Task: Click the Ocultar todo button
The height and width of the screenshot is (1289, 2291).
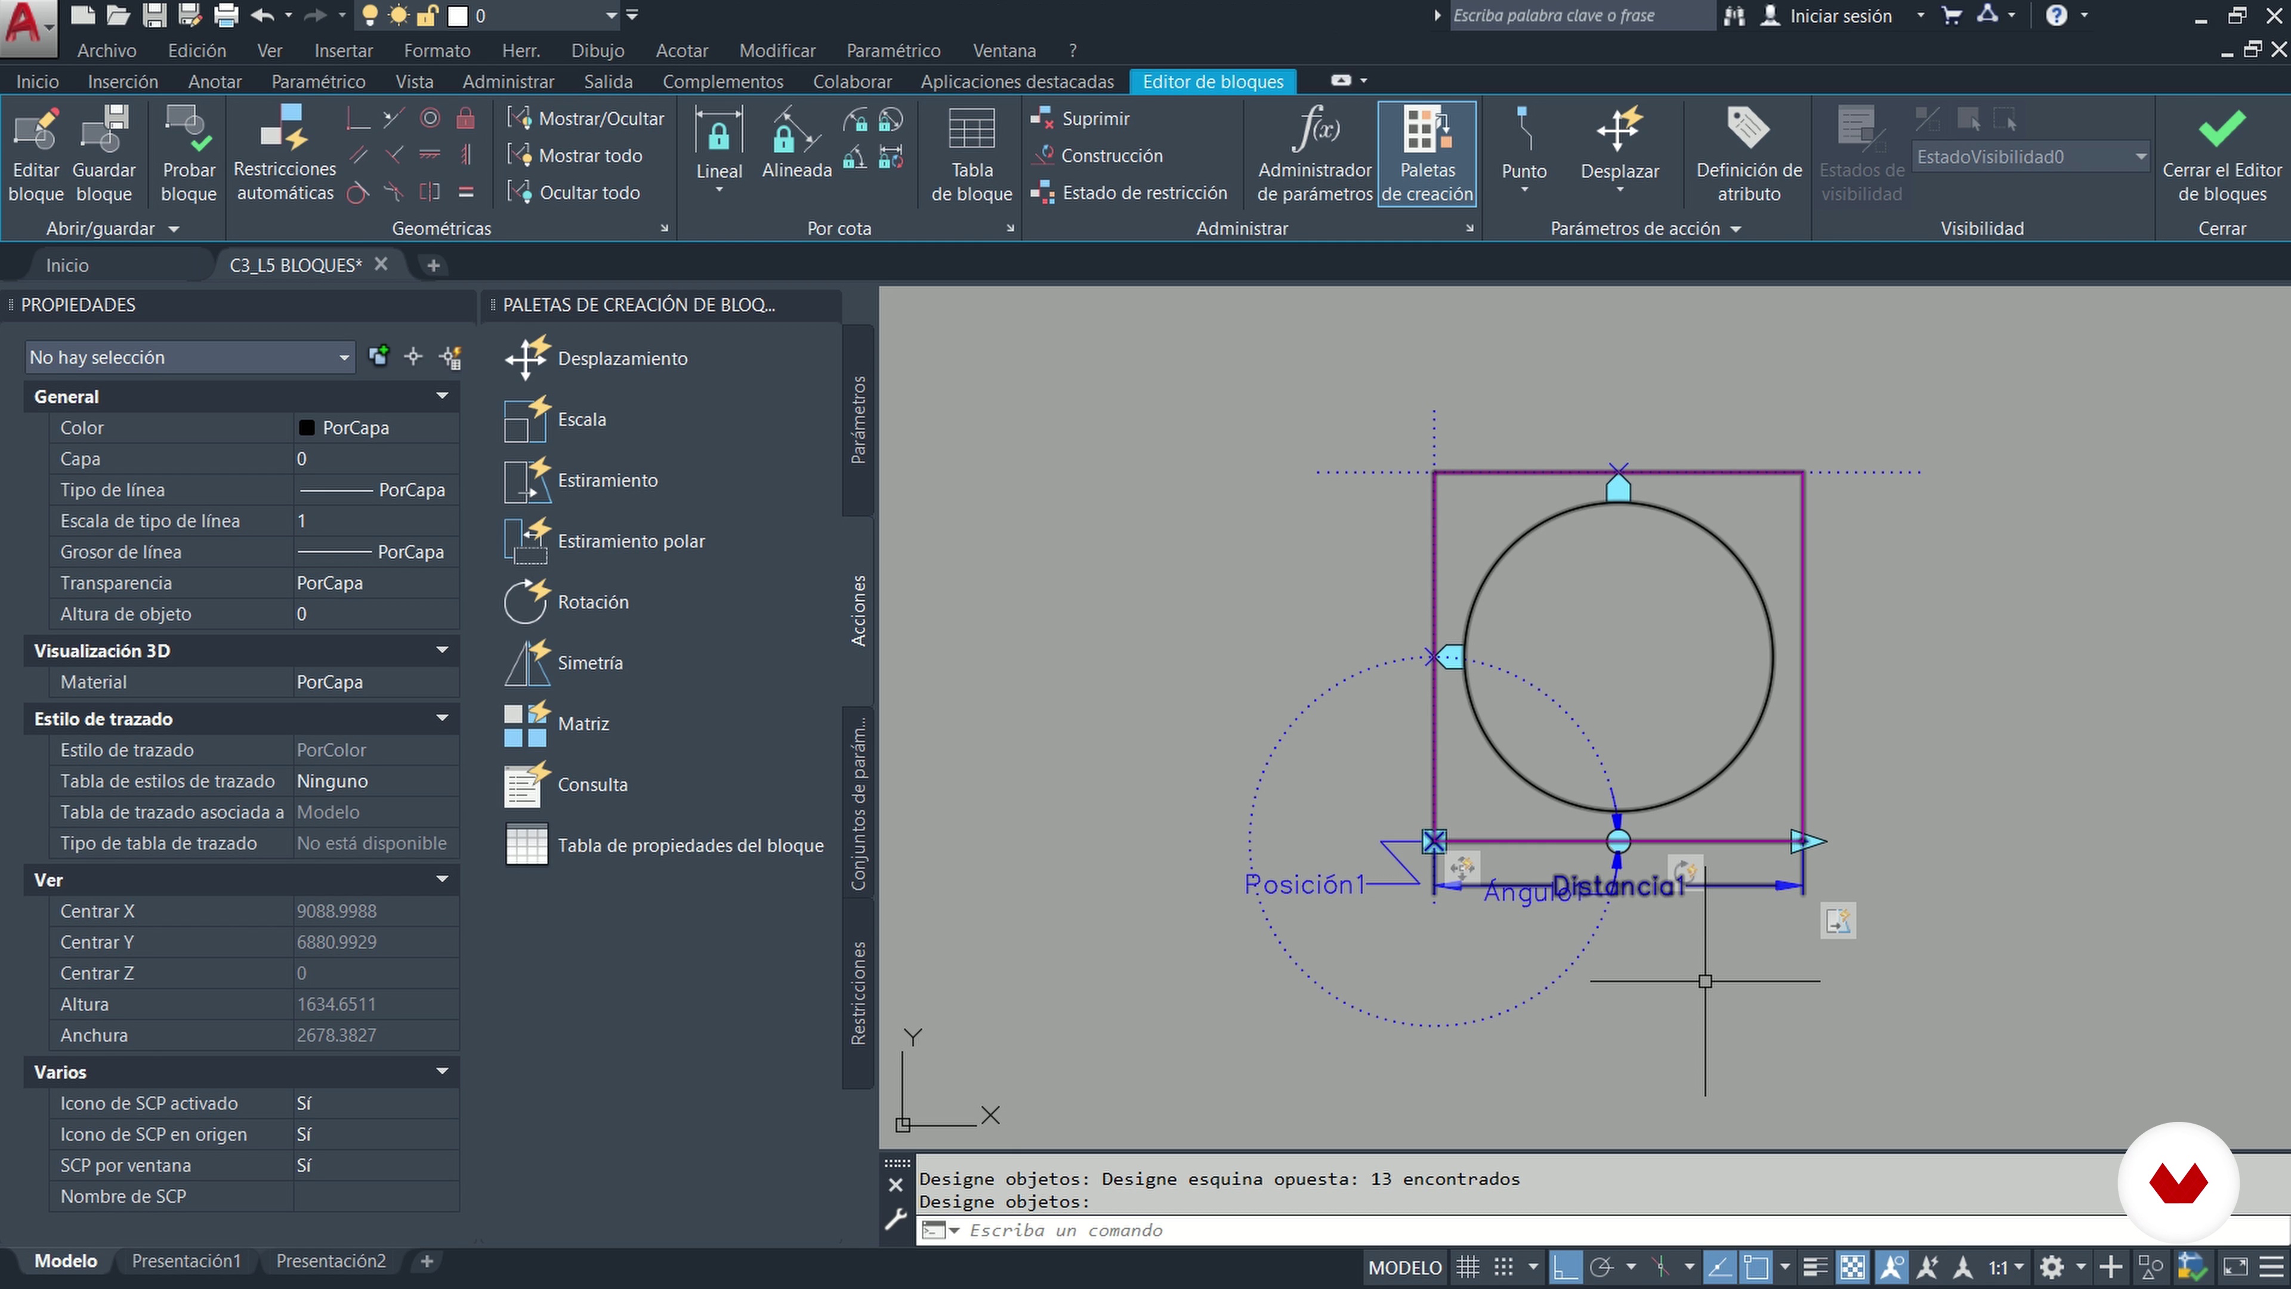Action: [573, 192]
